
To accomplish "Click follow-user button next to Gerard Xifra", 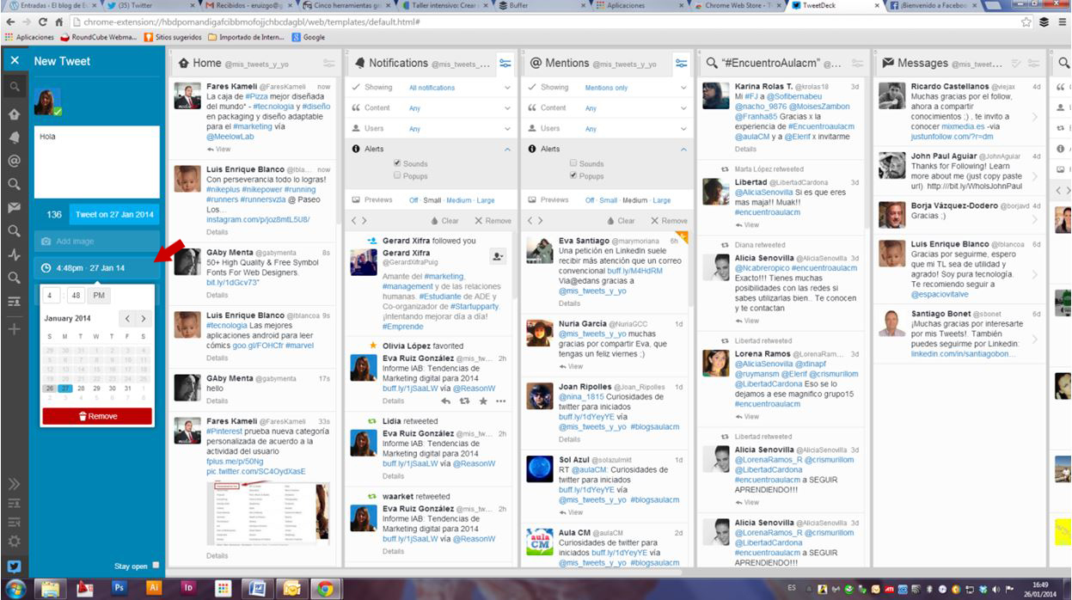I will pos(497,256).
